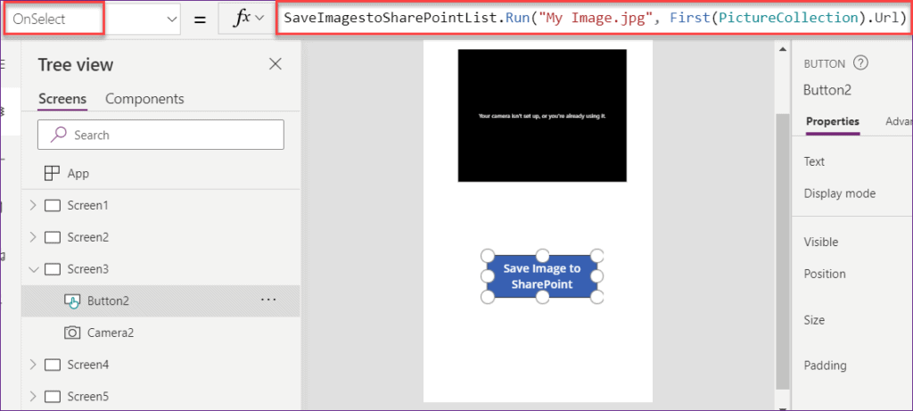
Task: Select Screen5 in Tree view
Action: tap(87, 397)
